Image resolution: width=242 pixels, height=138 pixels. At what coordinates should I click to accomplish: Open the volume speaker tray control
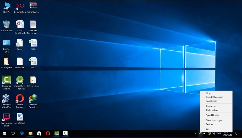(x=213, y=134)
